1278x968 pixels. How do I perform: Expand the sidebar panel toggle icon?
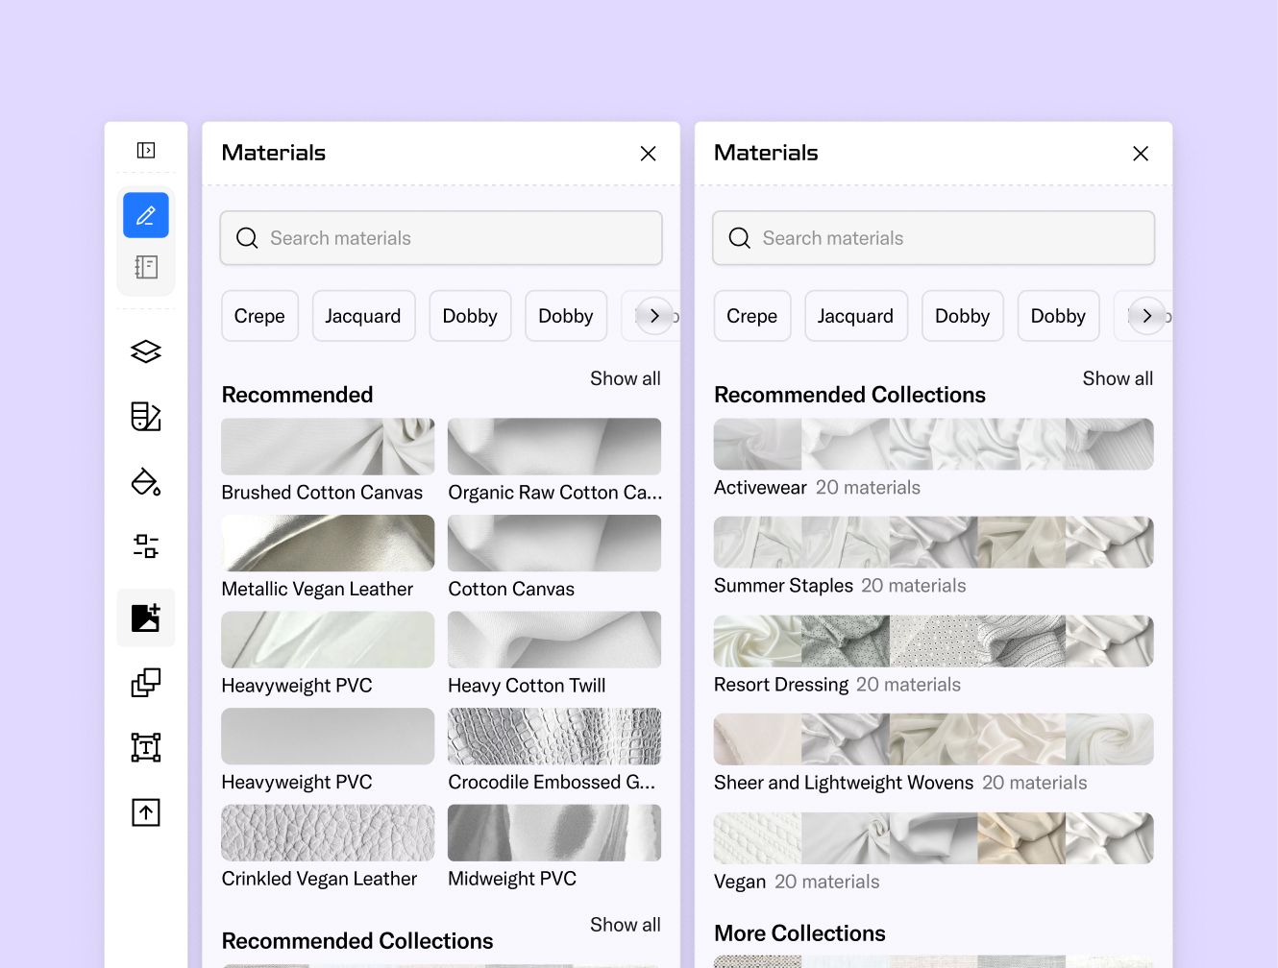click(146, 150)
